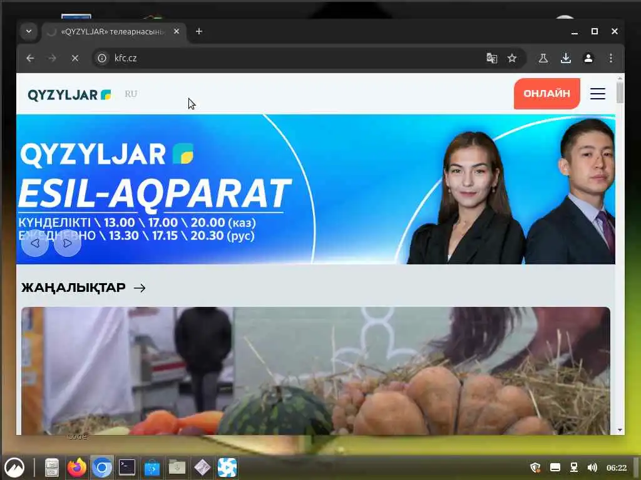Viewport: 641px width, 480px height.
Task: Open the network tray icon
Action: click(x=573, y=467)
